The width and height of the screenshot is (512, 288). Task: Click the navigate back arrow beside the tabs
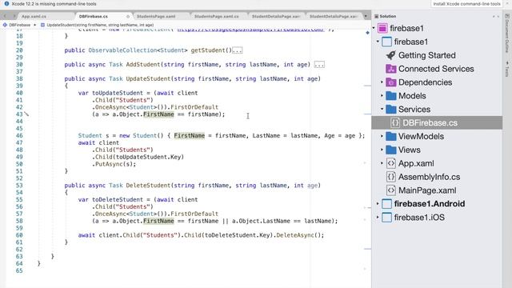click(5, 16)
